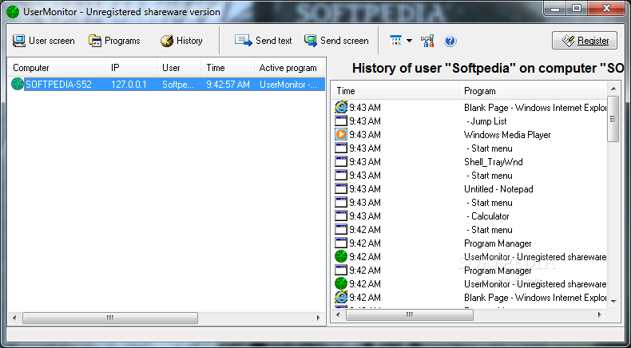Click the computers list scrollbar left arrow
The width and height of the screenshot is (631, 348).
(x=15, y=318)
